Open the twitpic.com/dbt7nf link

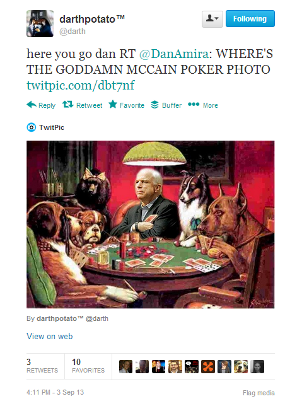pos(81,86)
